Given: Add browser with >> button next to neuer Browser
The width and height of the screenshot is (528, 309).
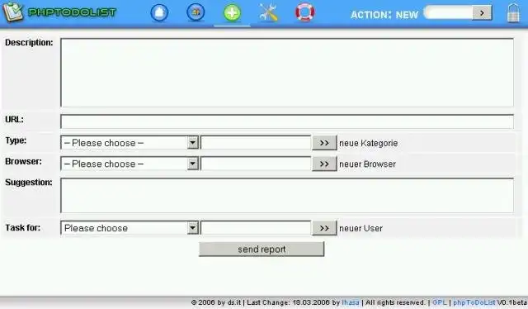Looking at the screenshot, I should pos(324,164).
